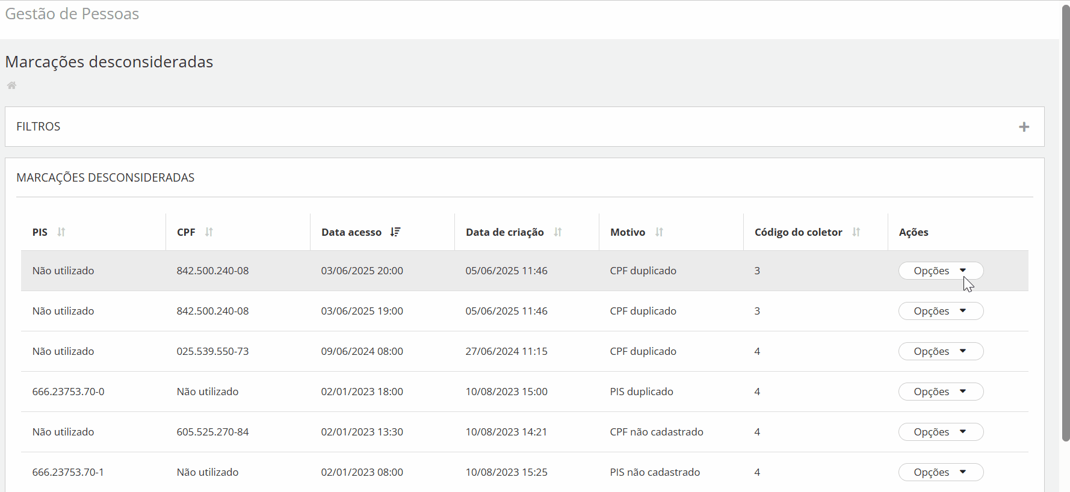
Task: Sort by Código do coletor icon
Action: (x=856, y=232)
